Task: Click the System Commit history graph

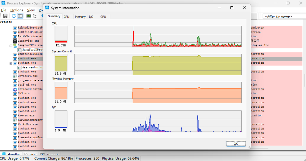Action: [x=158, y=64]
